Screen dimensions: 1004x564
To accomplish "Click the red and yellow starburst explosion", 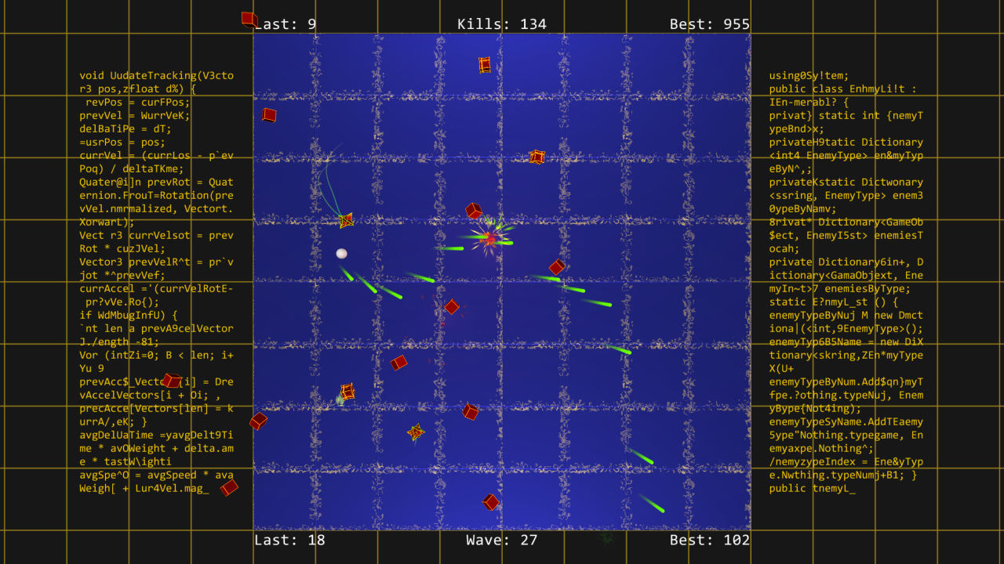I will click(x=490, y=238).
